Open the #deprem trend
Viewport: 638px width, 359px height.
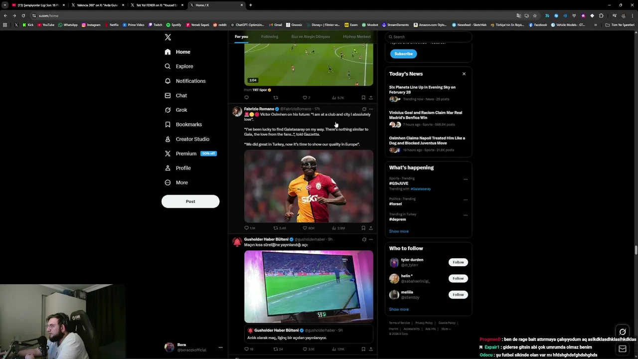[397, 219]
